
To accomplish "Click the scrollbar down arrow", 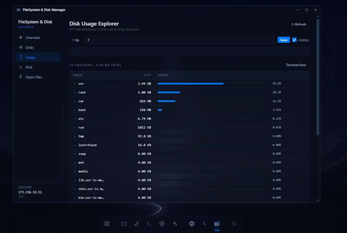I will point(318,200).
